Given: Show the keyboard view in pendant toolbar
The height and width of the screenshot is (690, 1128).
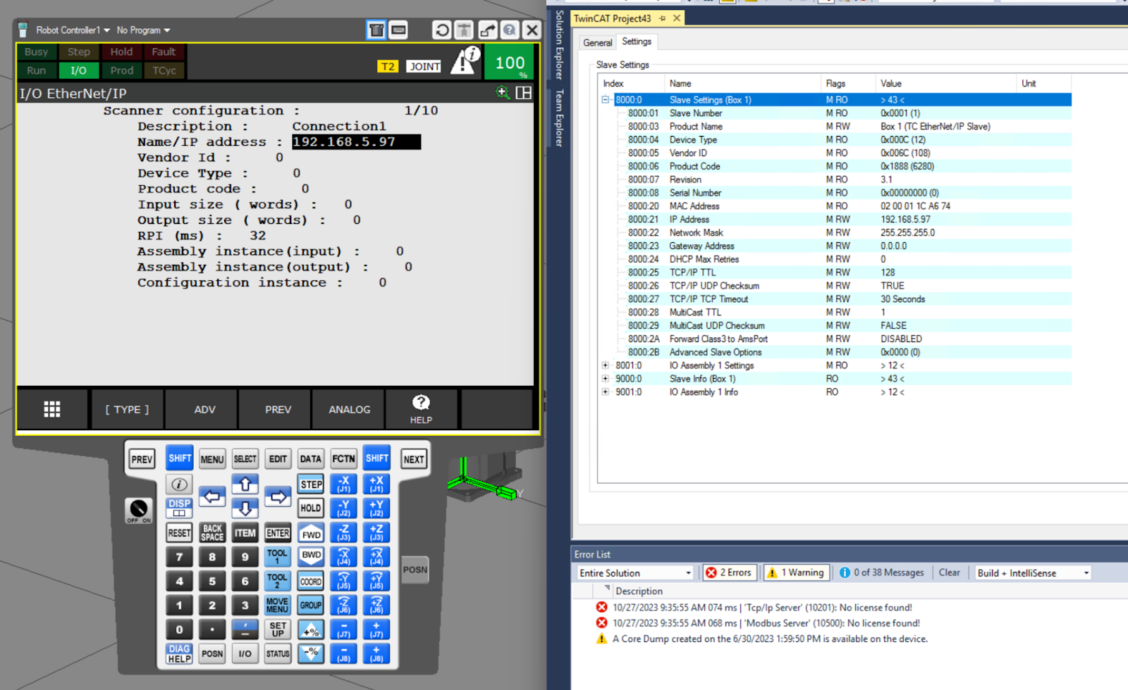Looking at the screenshot, I should point(398,30).
